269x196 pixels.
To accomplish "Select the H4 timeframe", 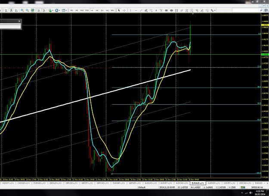I will coord(97,10).
